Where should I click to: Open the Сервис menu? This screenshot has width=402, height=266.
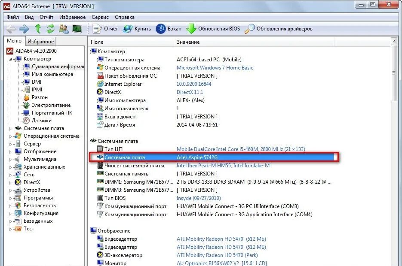pos(100,17)
